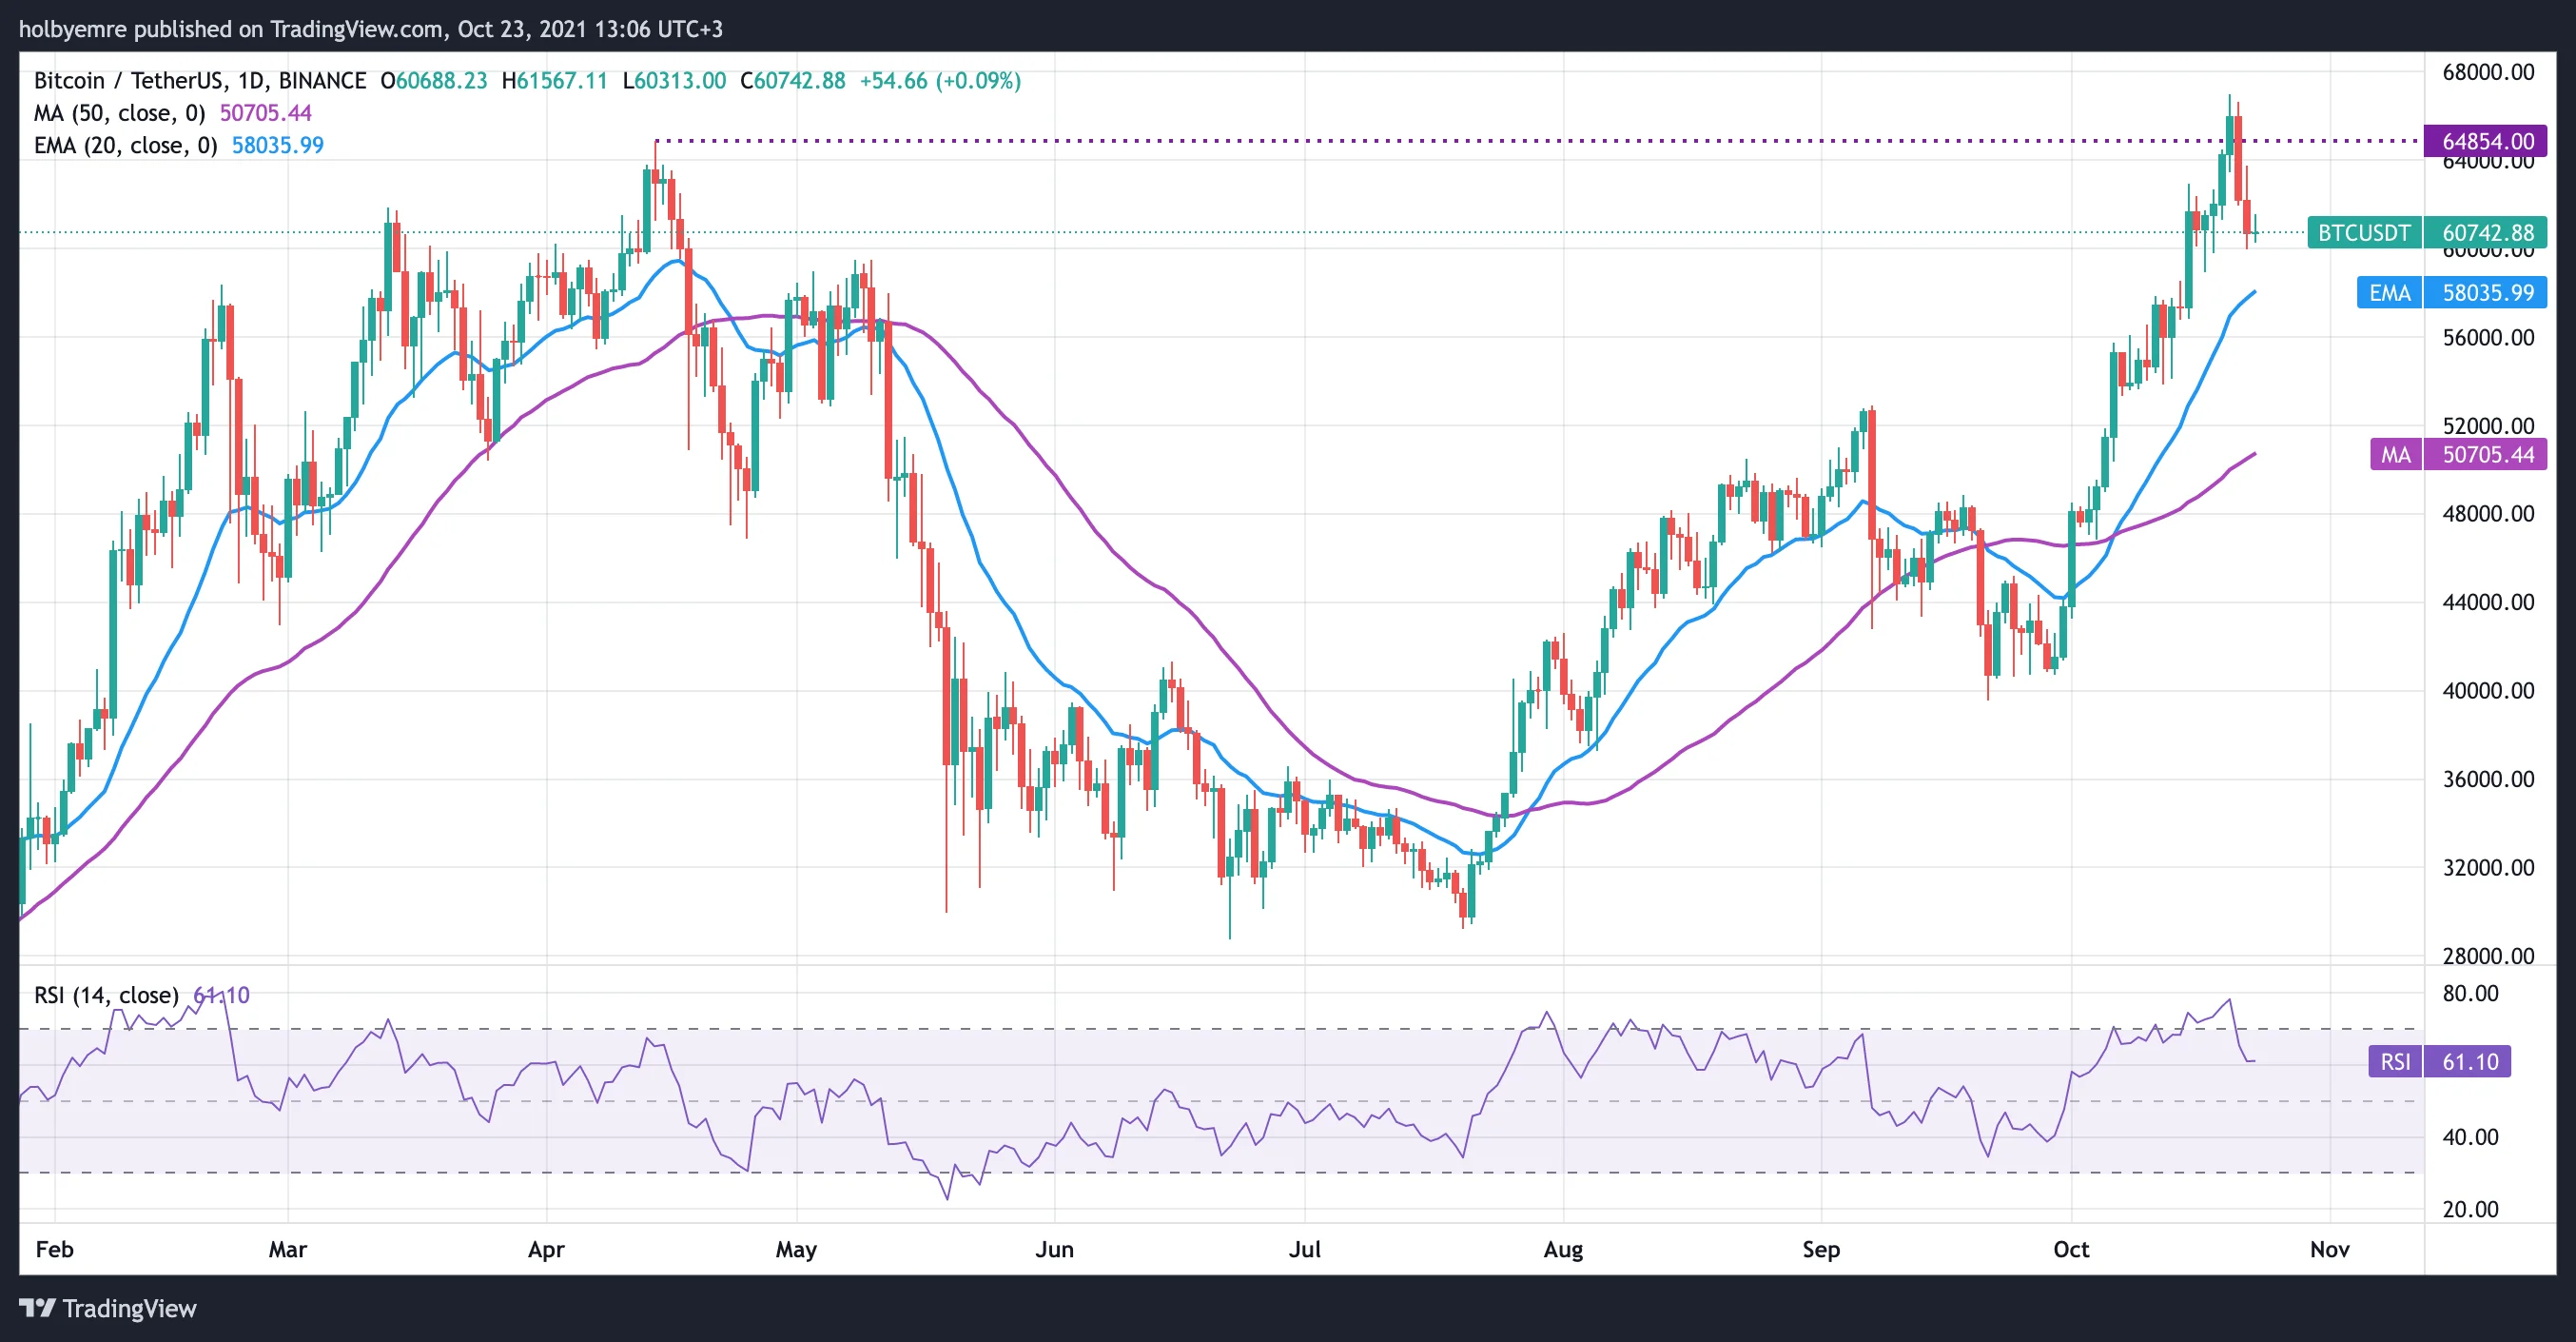Click the Sep label on time axis
The width and height of the screenshot is (2576, 1342).
tap(1821, 1249)
